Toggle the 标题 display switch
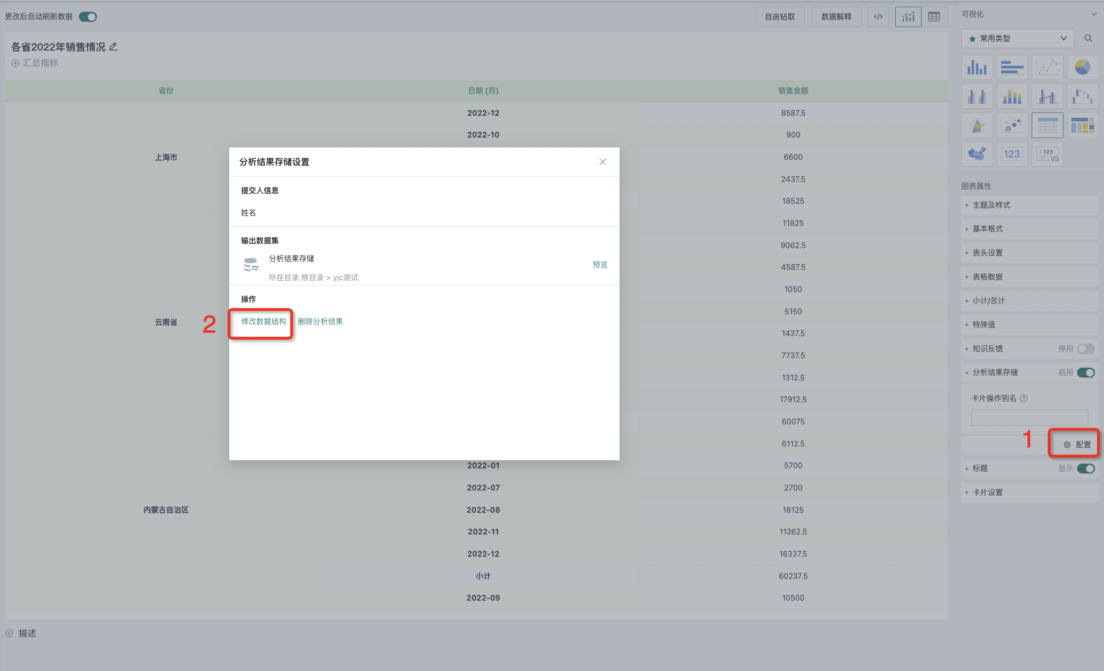1104x671 pixels. (x=1086, y=468)
